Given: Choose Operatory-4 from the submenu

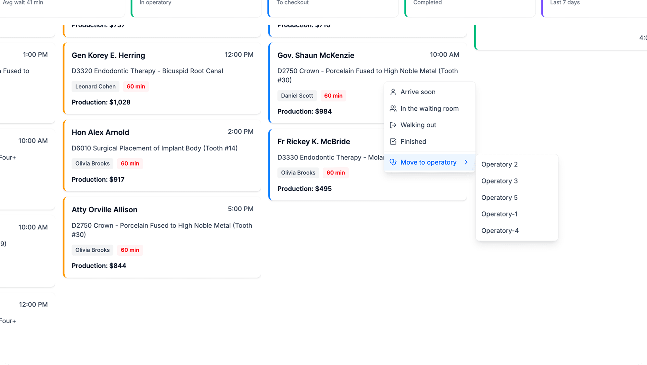Looking at the screenshot, I should coord(500,231).
